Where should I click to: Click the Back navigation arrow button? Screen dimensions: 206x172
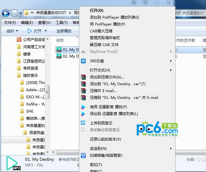5,13
